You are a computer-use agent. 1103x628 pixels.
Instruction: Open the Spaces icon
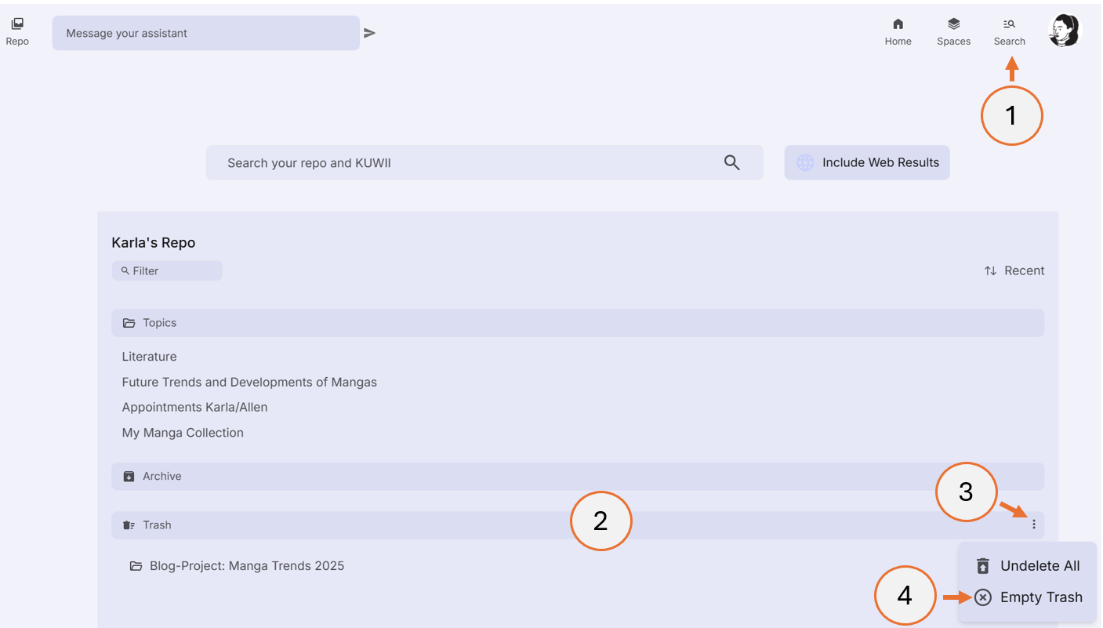click(x=953, y=29)
